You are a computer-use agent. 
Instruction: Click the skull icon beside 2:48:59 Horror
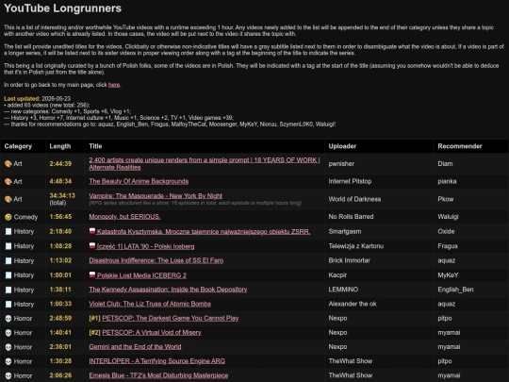pos(8,319)
